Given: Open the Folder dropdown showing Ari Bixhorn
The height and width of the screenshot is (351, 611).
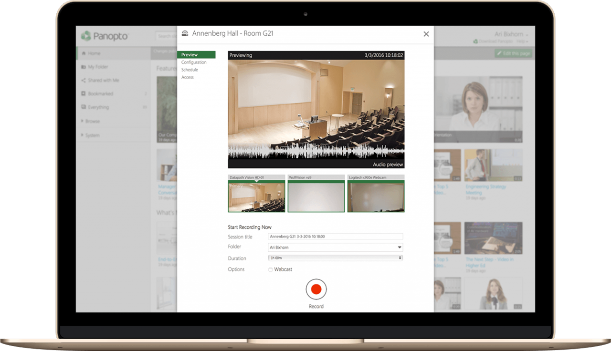Looking at the screenshot, I should 399,247.
